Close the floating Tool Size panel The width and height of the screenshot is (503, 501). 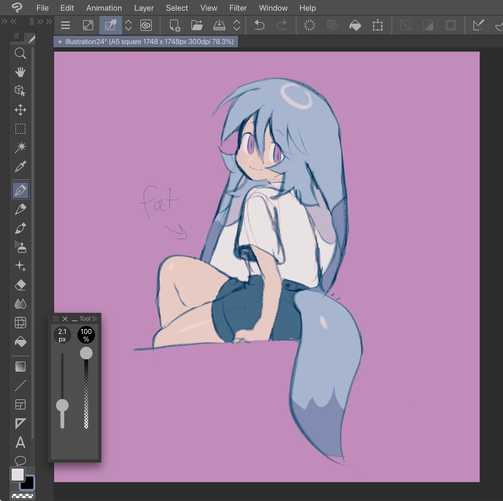click(65, 319)
